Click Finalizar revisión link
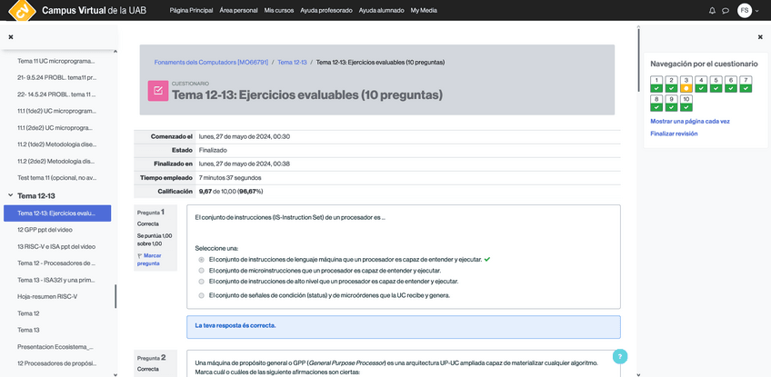Image resolution: width=771 pixels, height=377 pixels. 674,134
